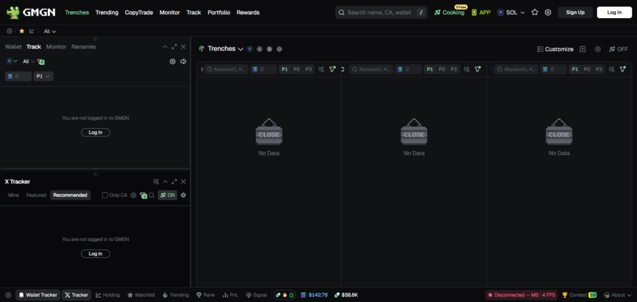The width and height of the screenshot is (637, 302).
Task: Open the Wallet Track panel settings gear
Action: 172,62
